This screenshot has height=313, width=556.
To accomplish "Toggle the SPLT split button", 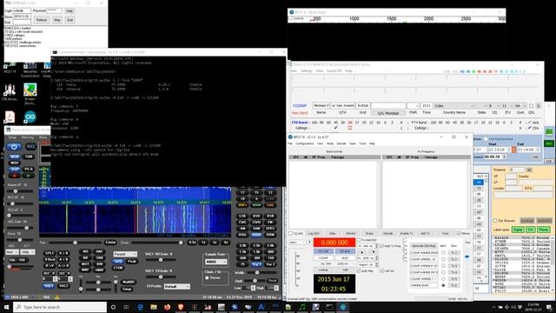I will [50, 253].
